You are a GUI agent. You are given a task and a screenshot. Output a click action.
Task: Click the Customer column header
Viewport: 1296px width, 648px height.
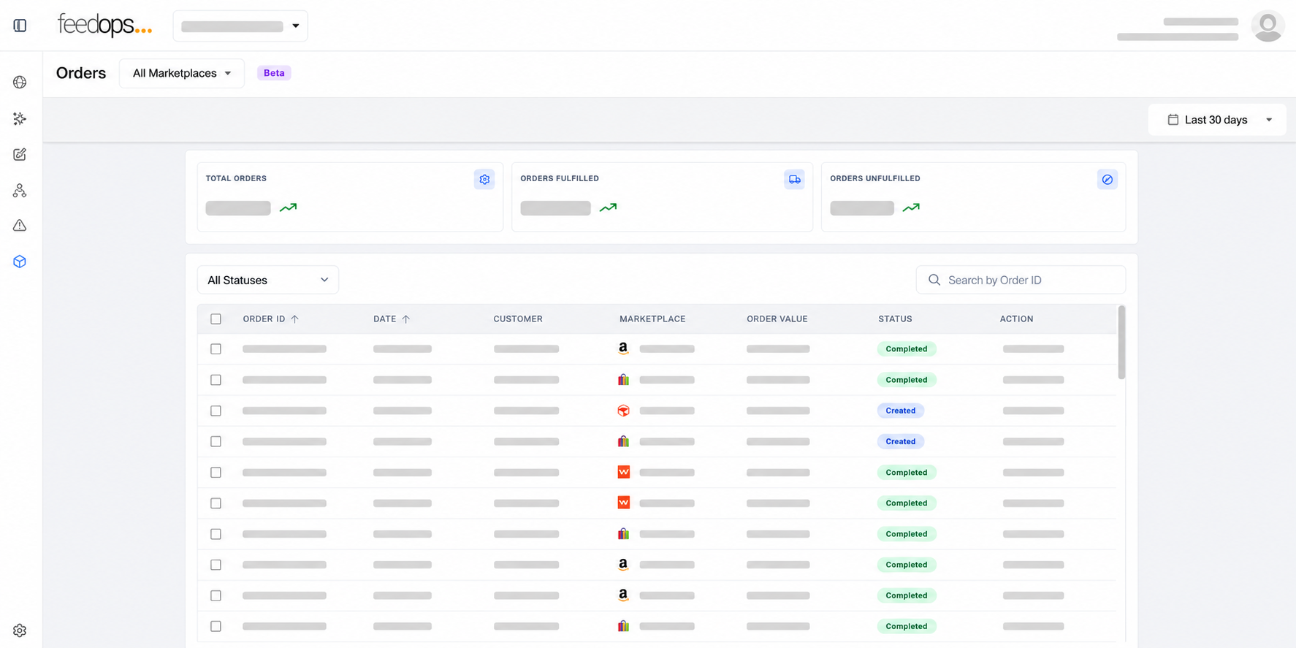click(x=518, y=319)
